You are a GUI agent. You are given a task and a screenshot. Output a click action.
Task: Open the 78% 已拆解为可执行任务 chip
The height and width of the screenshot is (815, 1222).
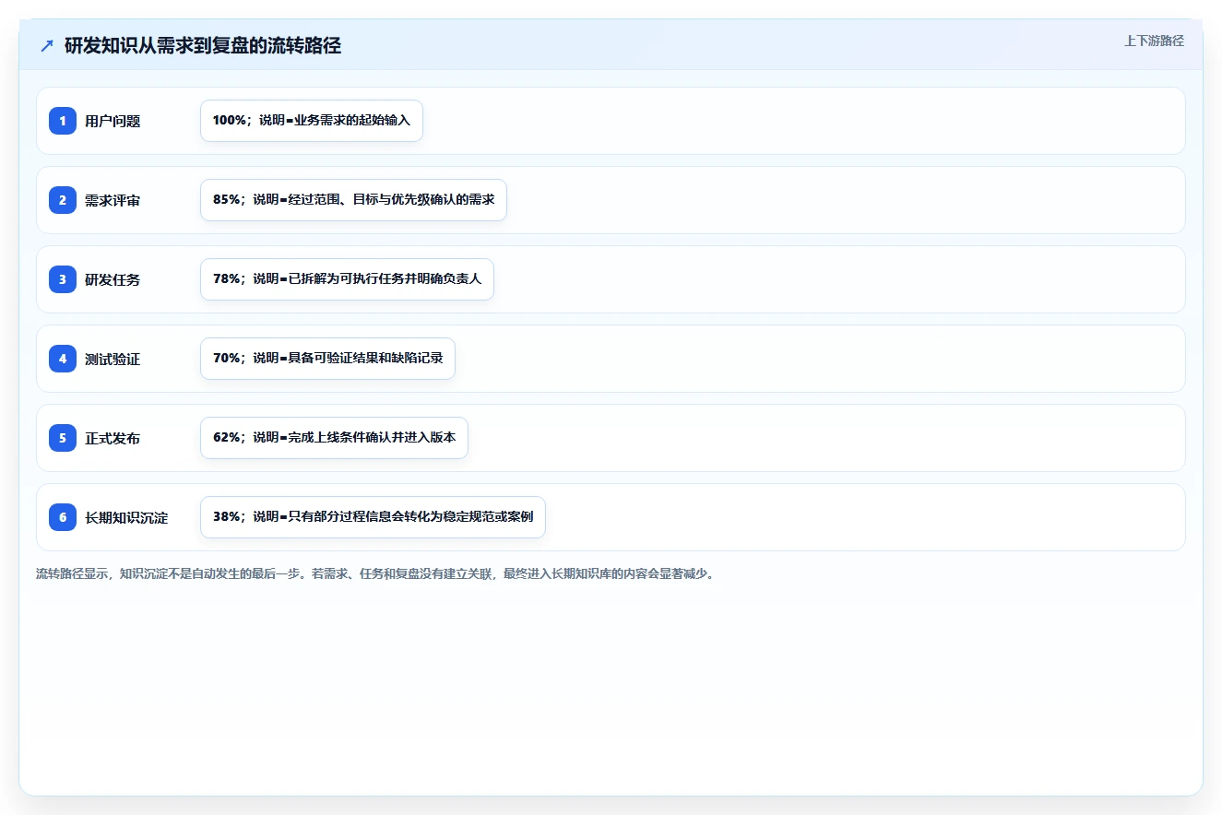[x=347, y=279]
